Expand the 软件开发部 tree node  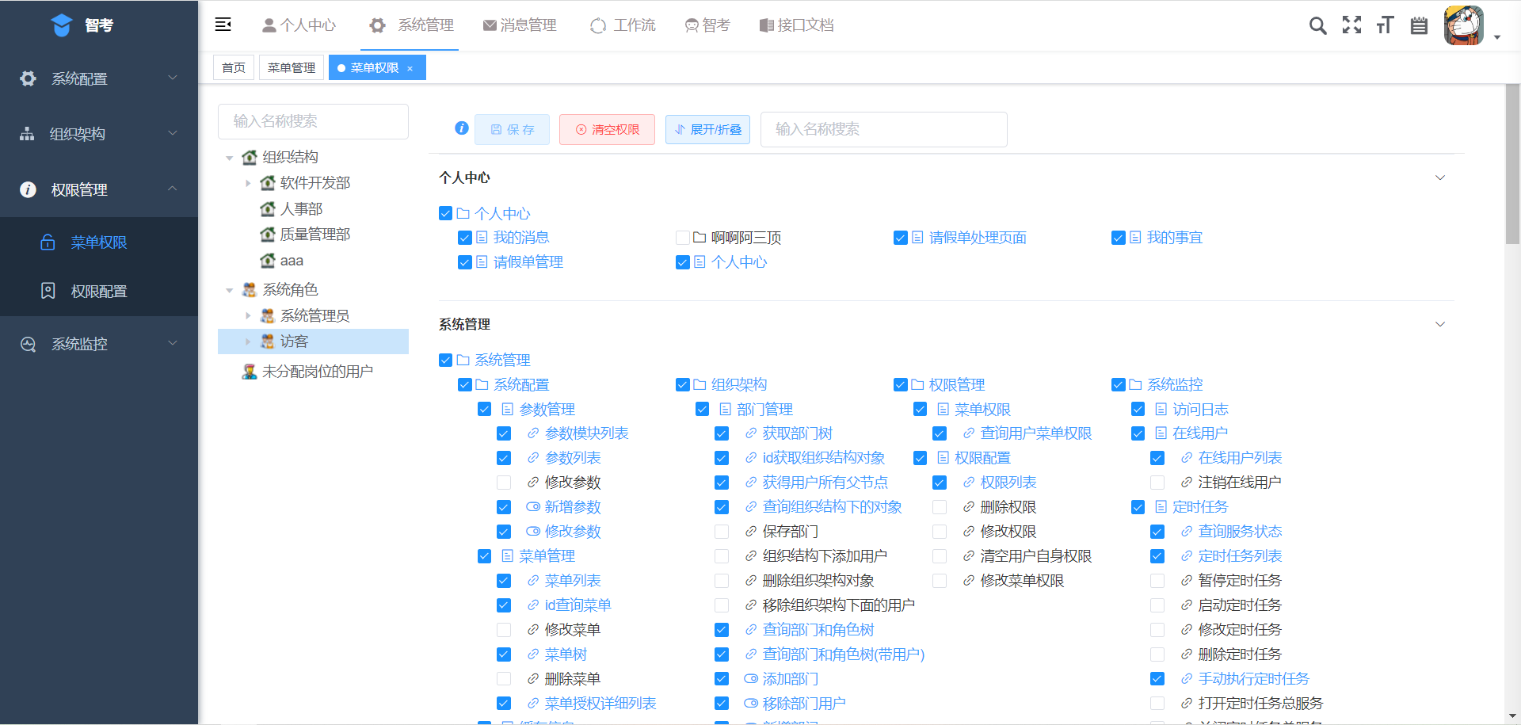tap(248, 183)
